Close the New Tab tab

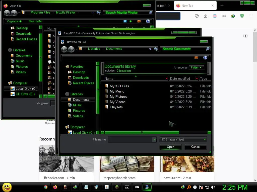[x=212, y=5]
